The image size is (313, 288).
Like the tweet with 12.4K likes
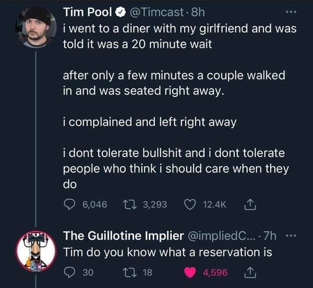(190, 205)
